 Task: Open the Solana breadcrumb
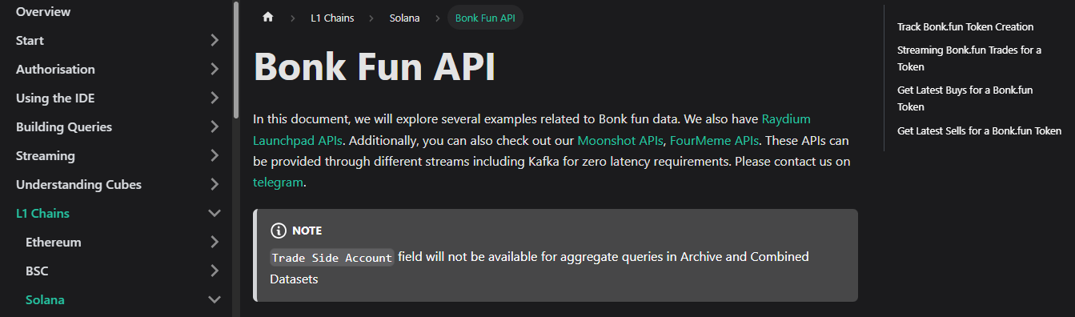point(404,18)
